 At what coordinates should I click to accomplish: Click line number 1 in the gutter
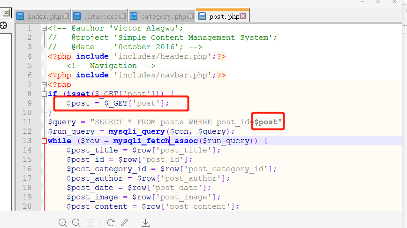30,28
